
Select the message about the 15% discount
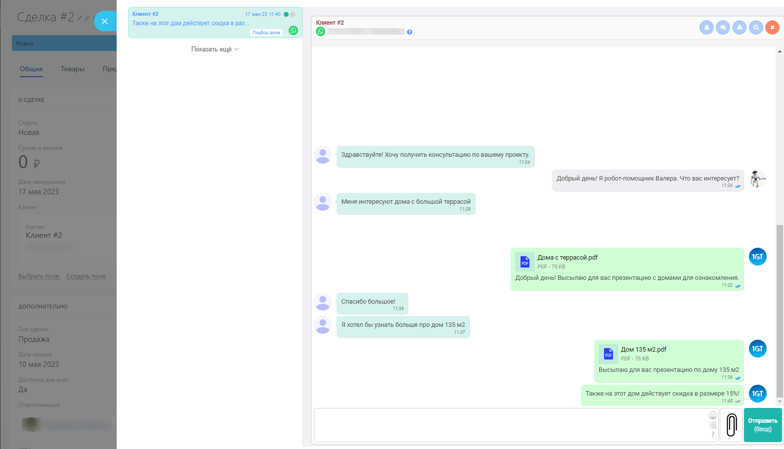click(662, 396)
